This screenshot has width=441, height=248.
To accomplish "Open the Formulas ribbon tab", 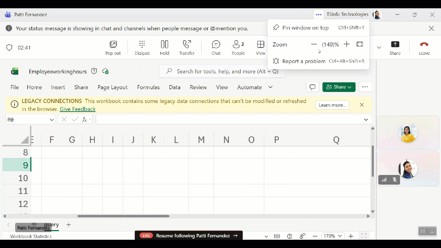I will pyautogui.click(x=148, y=87).
